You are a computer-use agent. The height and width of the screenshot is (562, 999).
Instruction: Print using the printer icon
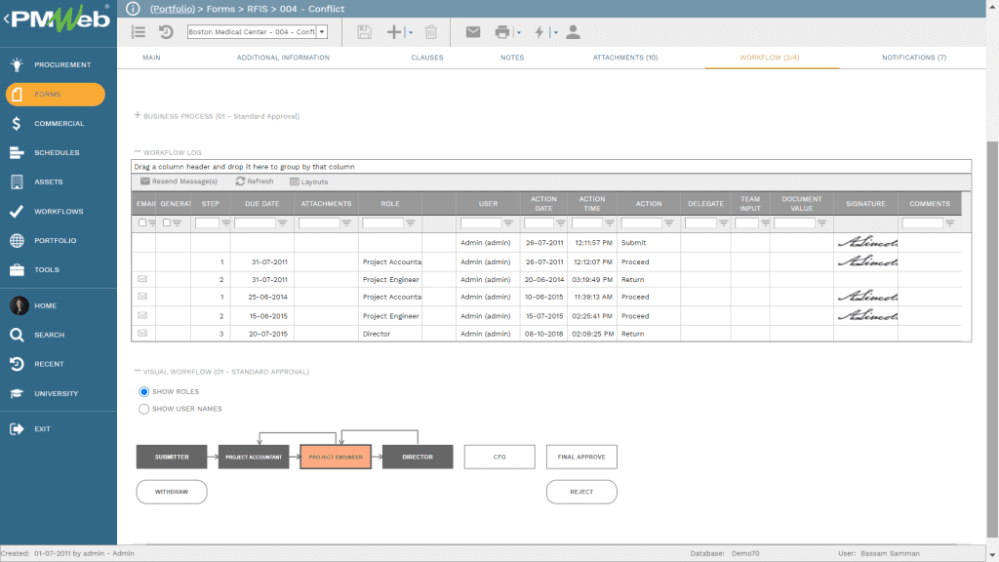[x=502, y=32]
